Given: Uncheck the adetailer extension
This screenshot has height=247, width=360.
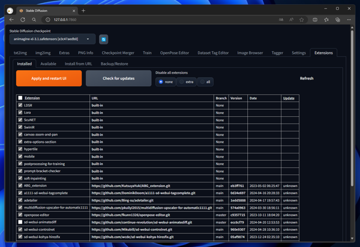Looking at the screenshot, I should pyautogui.click(x=20, y=200).
